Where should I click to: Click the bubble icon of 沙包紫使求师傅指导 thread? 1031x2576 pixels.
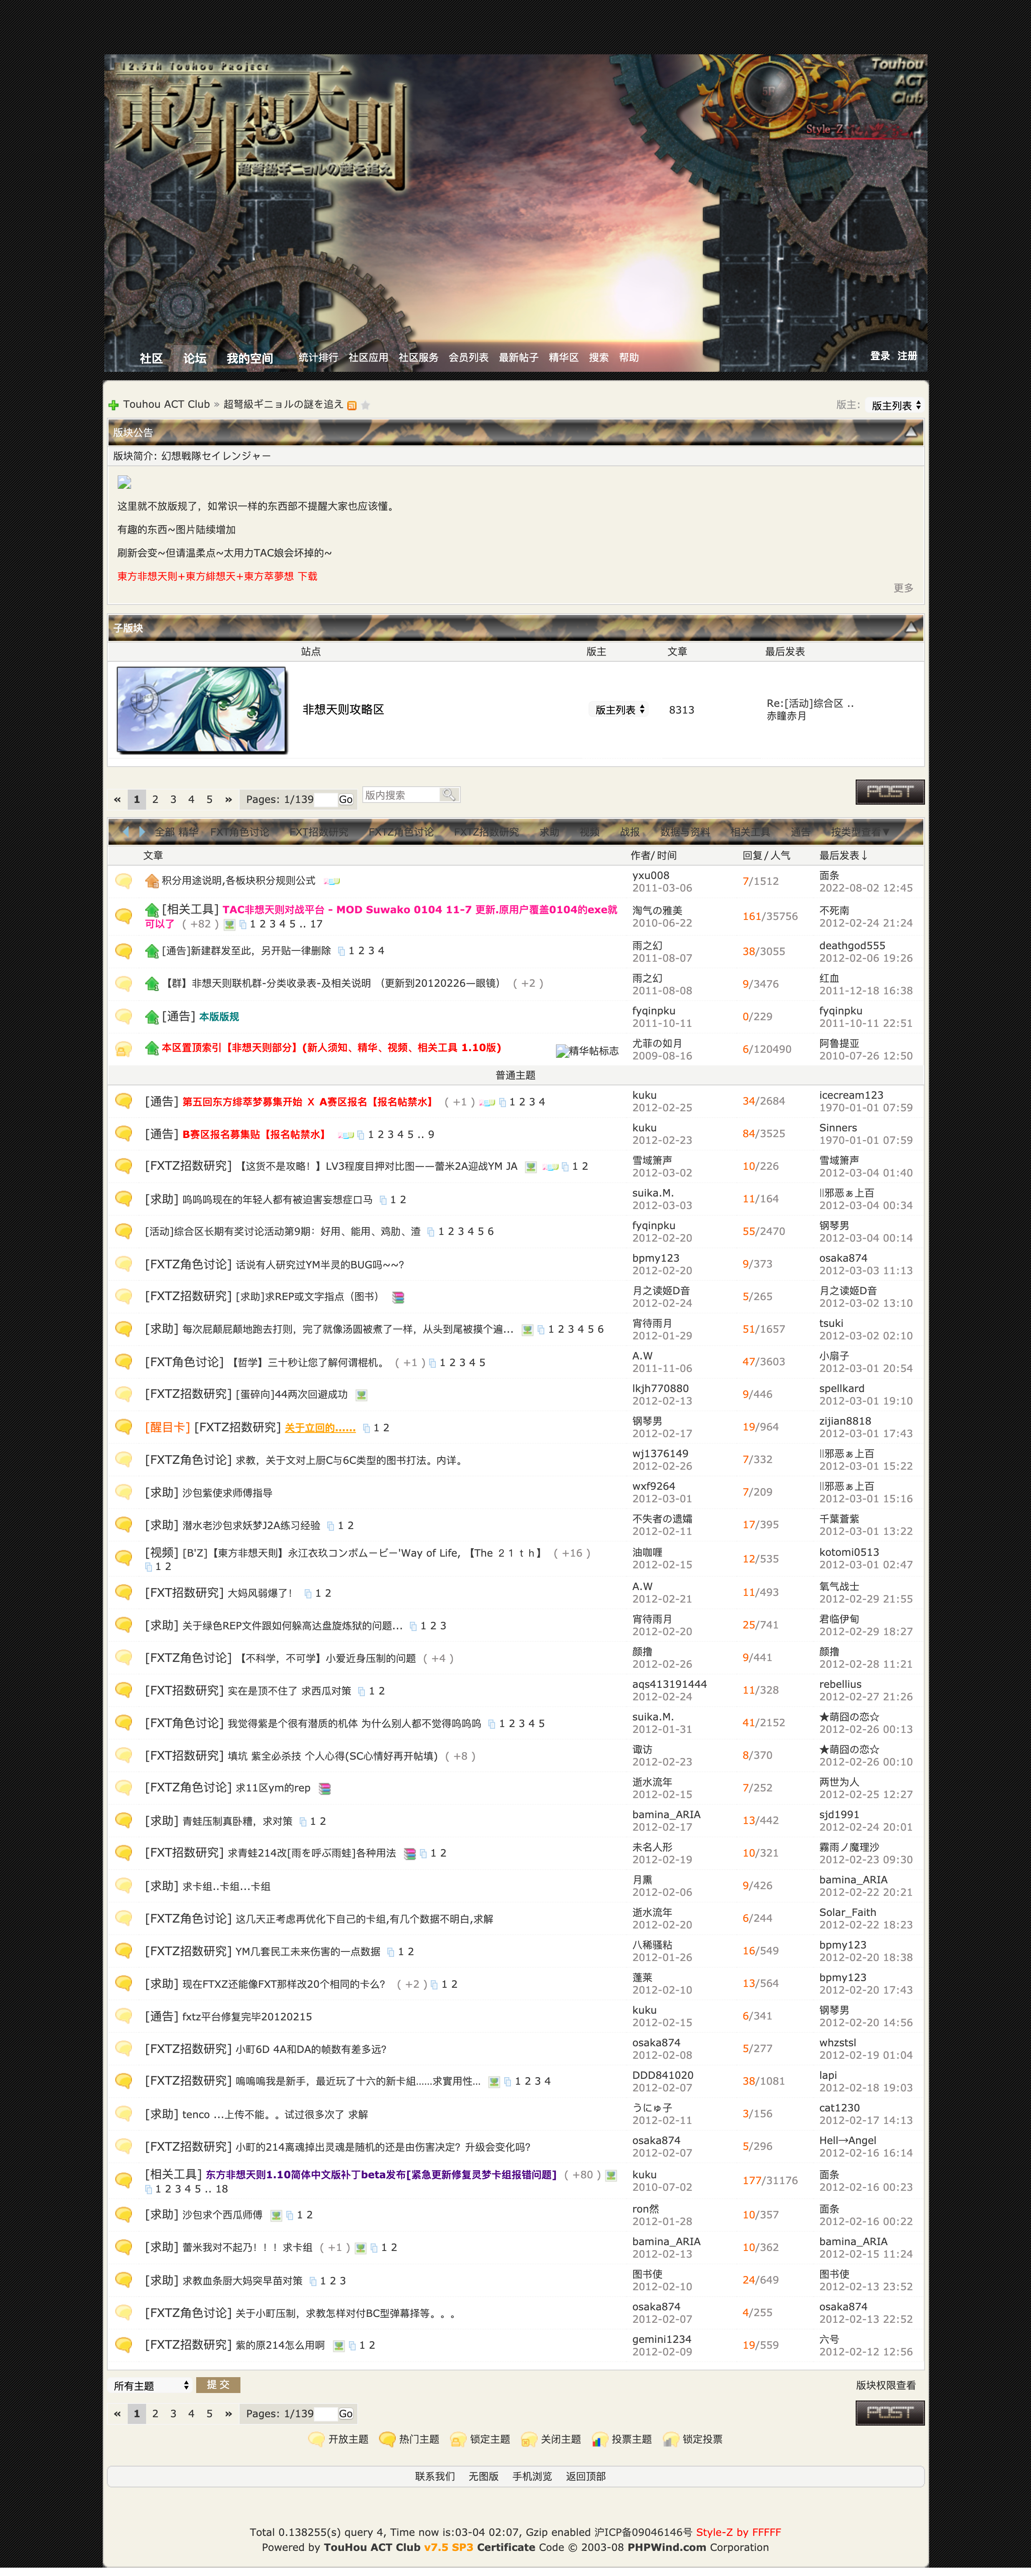click(124, 1492)
